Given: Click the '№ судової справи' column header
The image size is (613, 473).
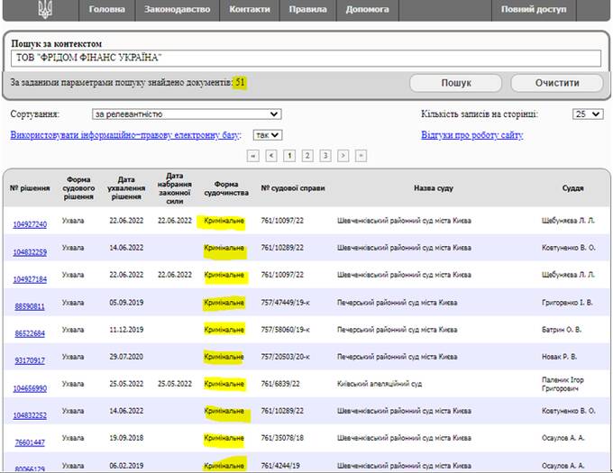Looking at the screenshot, I should pos(293,188).
